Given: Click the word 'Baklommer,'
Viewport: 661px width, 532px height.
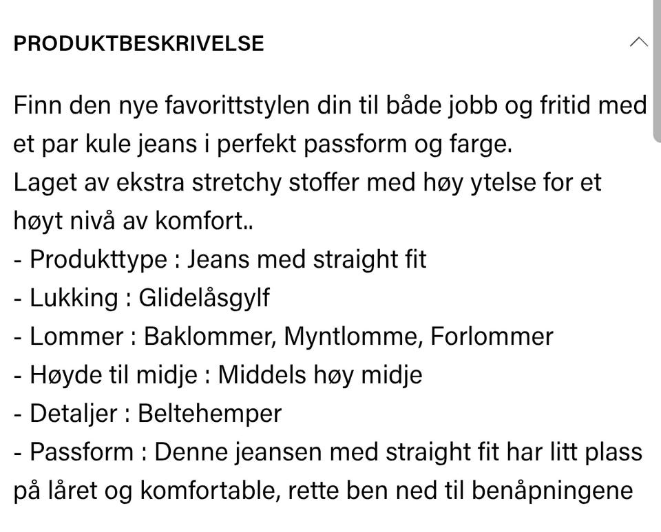Looking at the screenshot, I should 209,337.
